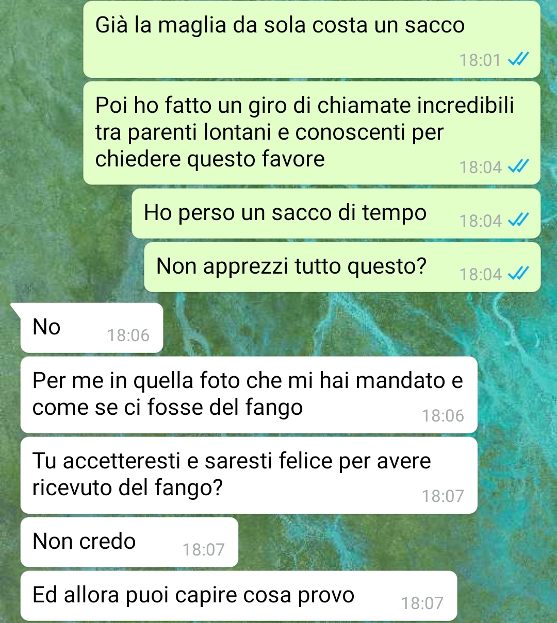Screen dimensions: 557x623
Task: Select the received 'No' message
Action: pyautogui.click(x=92, y=328)
